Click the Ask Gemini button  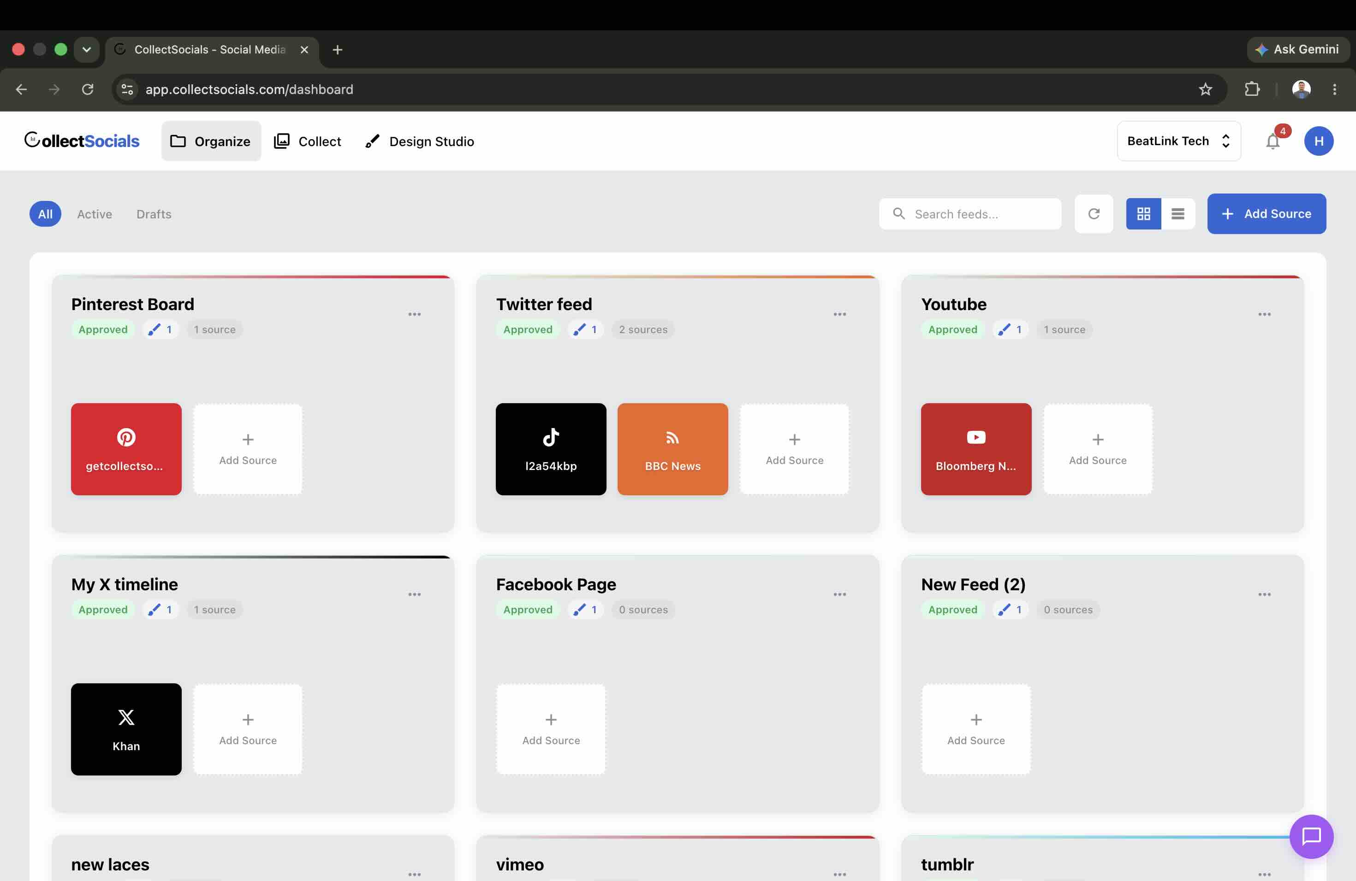tap(1297, 49)
